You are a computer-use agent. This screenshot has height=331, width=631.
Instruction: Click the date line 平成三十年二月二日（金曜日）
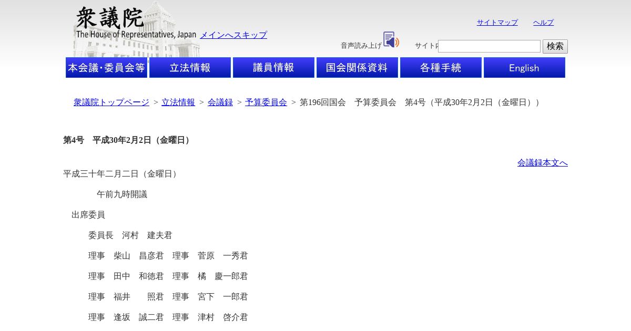(121, 174)
